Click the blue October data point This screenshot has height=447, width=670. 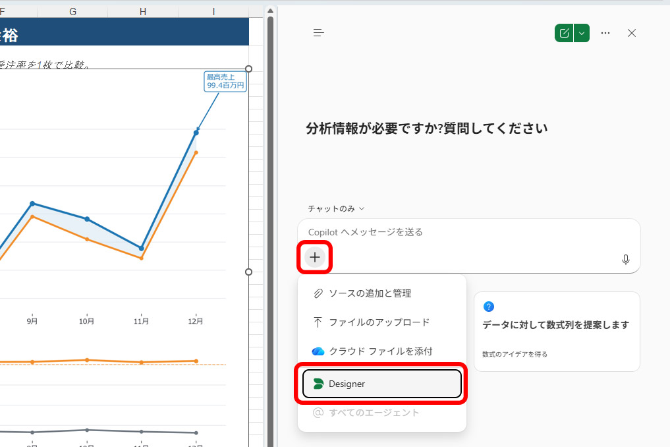87,219
